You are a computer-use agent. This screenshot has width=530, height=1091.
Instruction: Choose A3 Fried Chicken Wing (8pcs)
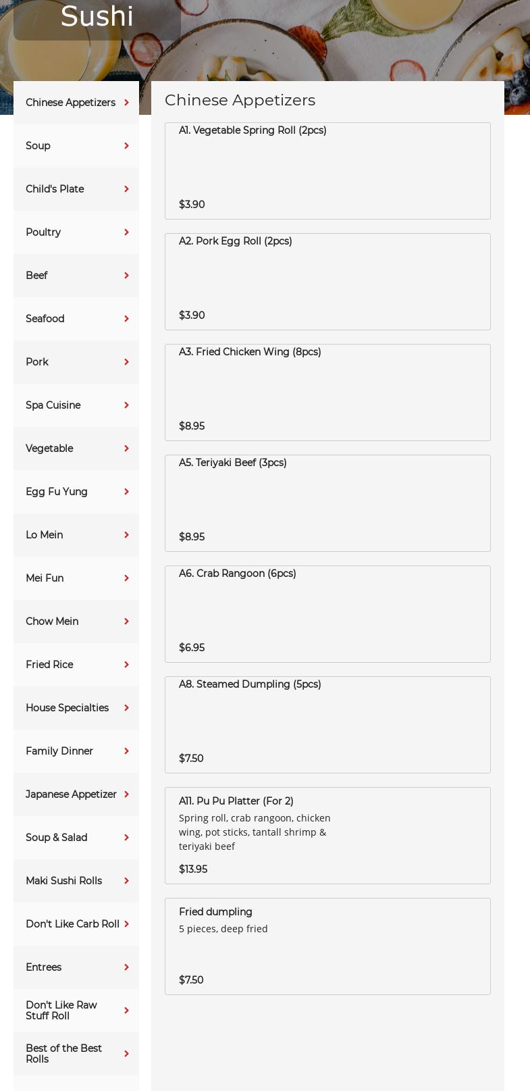(x=327, y=392)
